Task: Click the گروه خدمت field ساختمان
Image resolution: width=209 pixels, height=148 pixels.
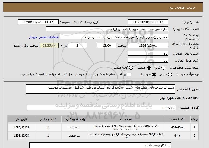Action: (x=101, y=108)
